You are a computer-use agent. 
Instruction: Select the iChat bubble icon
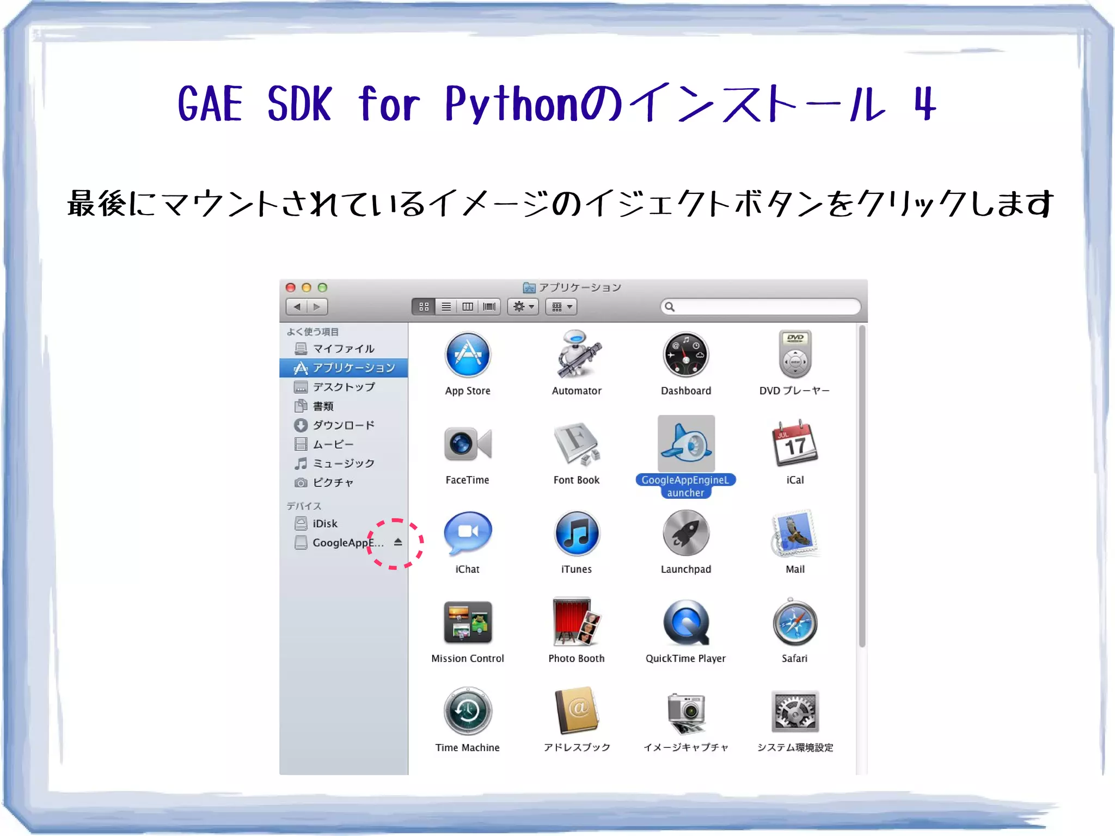[x=468, y=533]
